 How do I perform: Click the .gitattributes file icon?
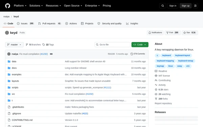click(9, 107)
